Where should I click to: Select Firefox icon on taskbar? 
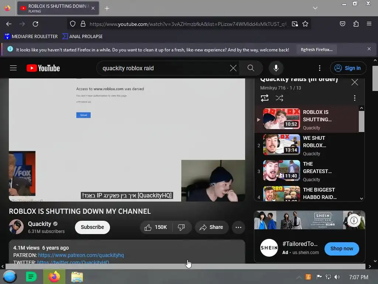54,277
